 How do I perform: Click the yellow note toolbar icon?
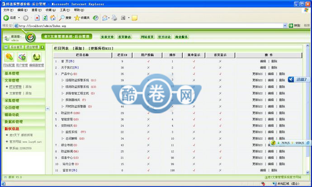pos(134,18)
